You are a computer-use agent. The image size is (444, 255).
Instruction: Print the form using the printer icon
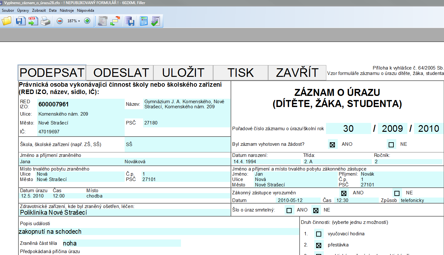(45, 21)
